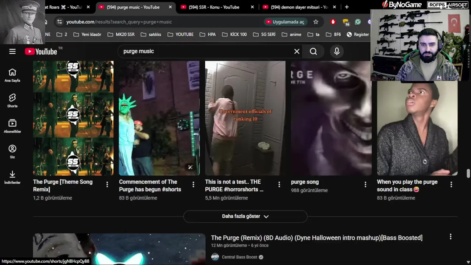The height and width of the screenshot is (265, 471).
Task: Open options menu for purge song short
Action: 365,184
